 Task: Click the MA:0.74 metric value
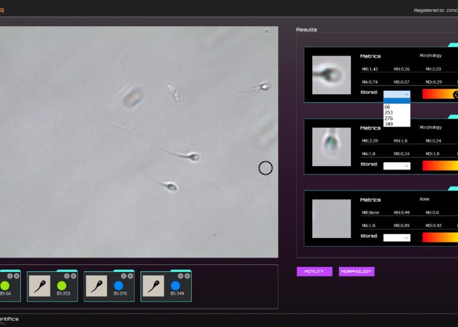point(370,82)
